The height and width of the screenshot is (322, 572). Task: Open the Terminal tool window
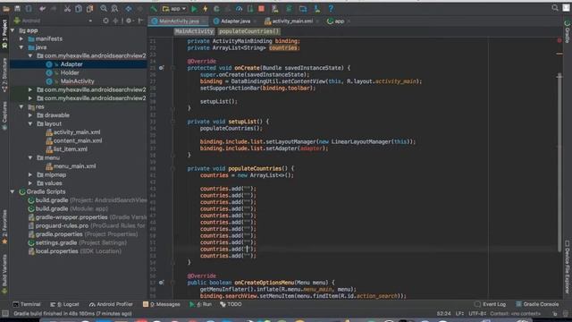[x=27, y=304]
